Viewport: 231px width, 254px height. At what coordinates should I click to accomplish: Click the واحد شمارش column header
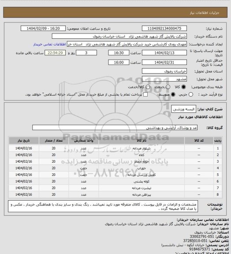point(84,140)
